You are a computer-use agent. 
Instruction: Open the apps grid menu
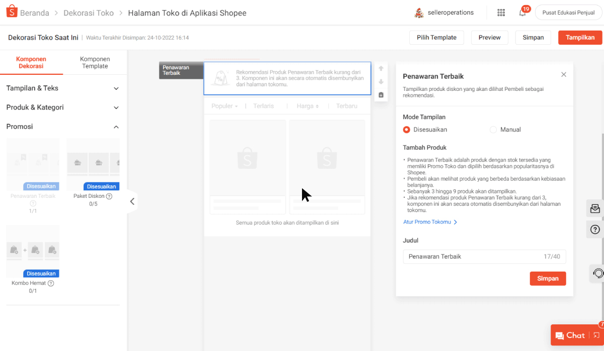click(501, 13)
